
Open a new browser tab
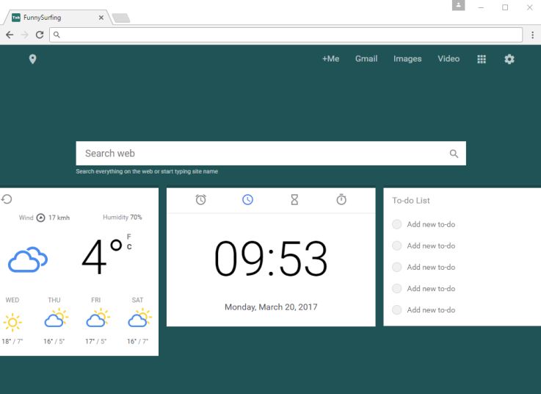point(121,18)
